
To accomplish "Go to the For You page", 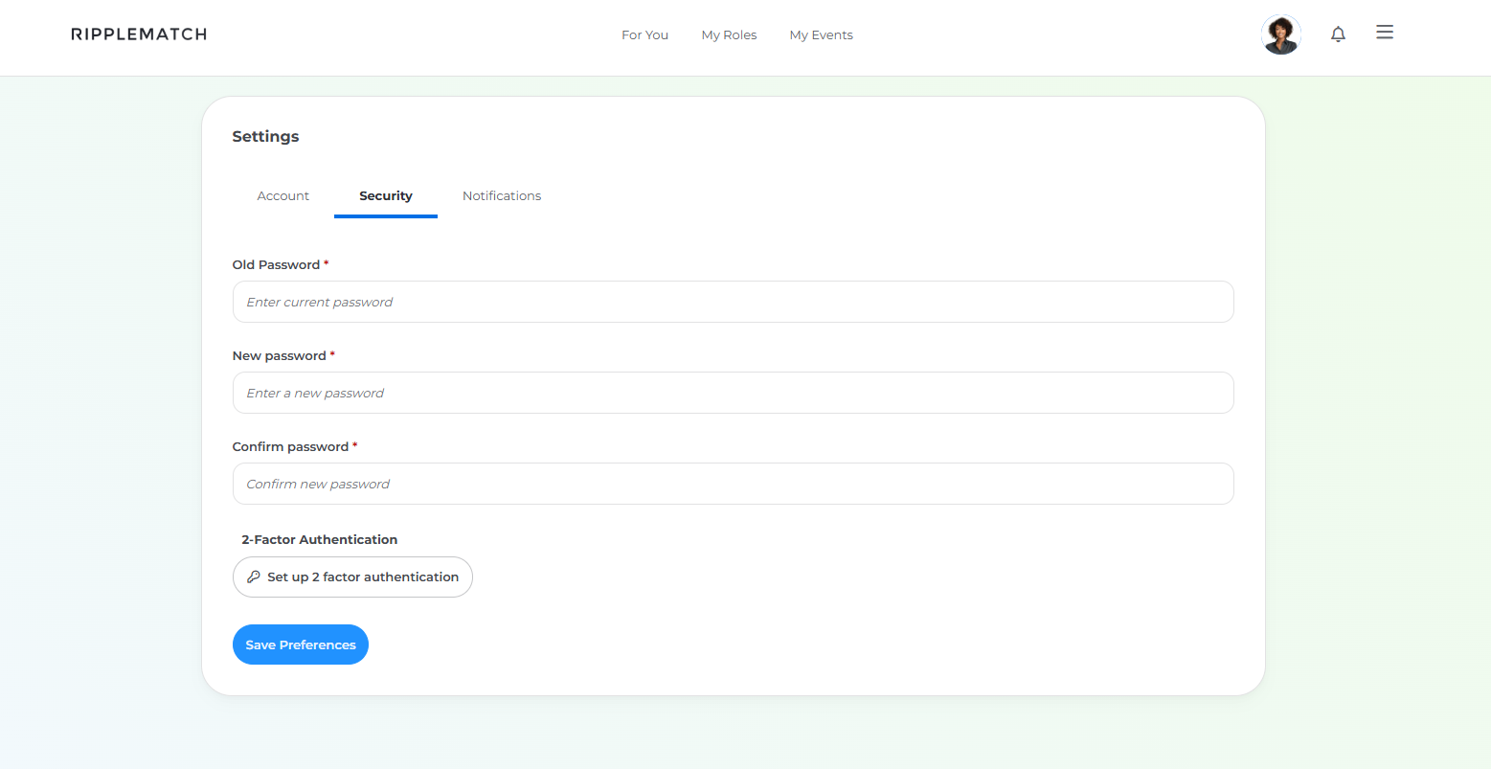I will 644,35.
